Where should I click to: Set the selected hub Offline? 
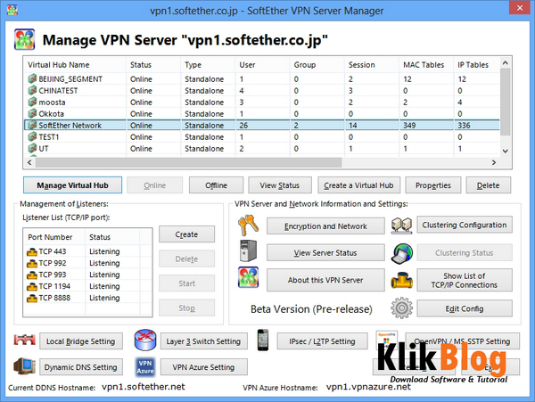pyautogui.click(x=217, y=185)
